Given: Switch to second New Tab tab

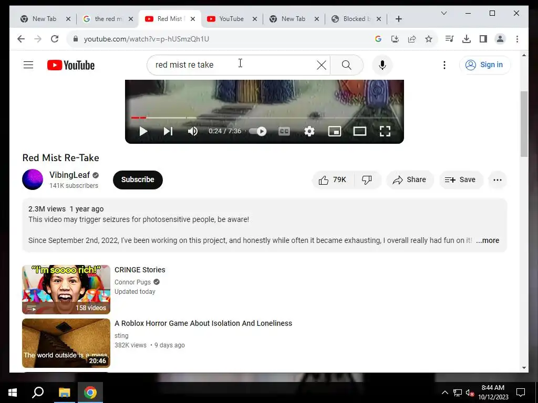Looking at the screenshot, I should pyautogui.click(x=288, y=19).
